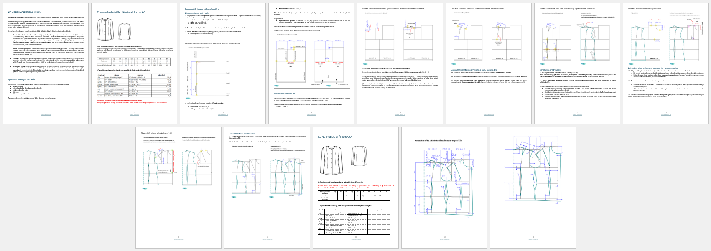Click the jacket front illustration on page 2
The width and height of the screenshot is (711, 251).
(105, 30)
